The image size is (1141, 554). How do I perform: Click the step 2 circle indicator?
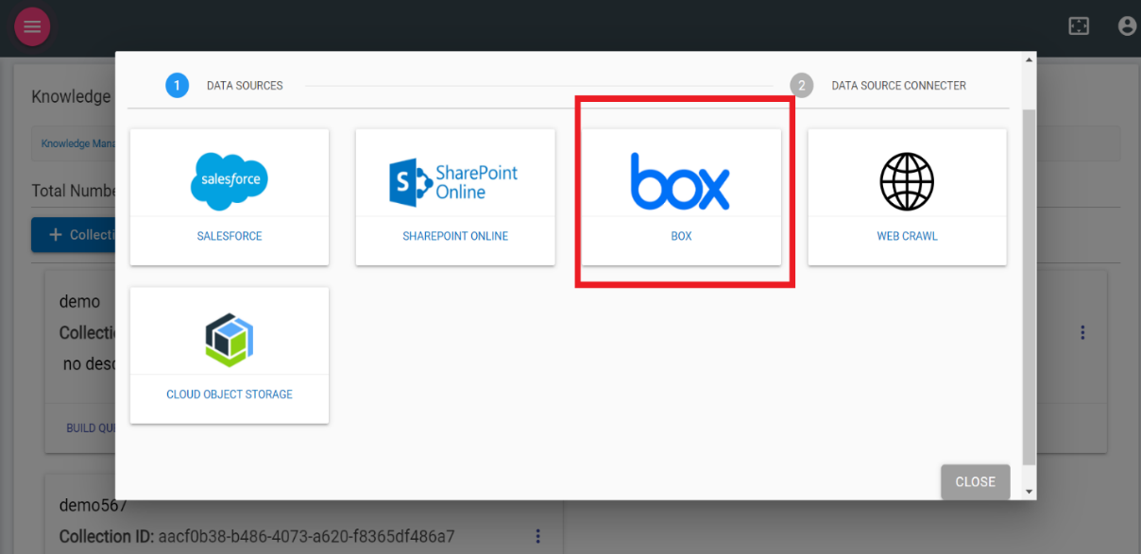(801, 85)
